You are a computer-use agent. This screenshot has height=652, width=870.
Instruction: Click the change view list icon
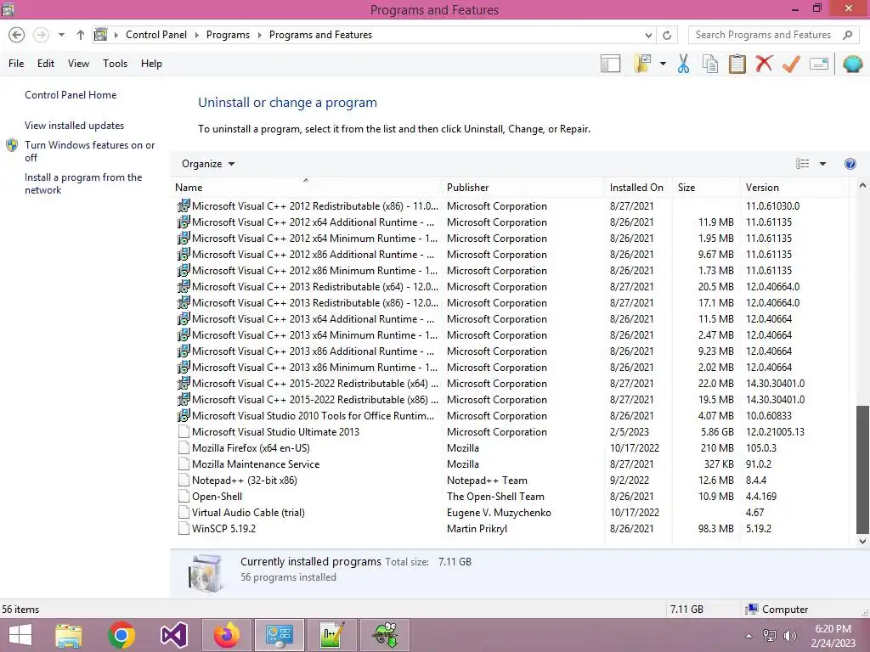click(x=802, y=164)
